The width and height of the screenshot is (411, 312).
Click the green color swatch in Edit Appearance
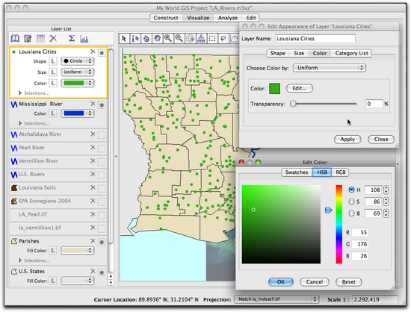click(x=275, y=89)
